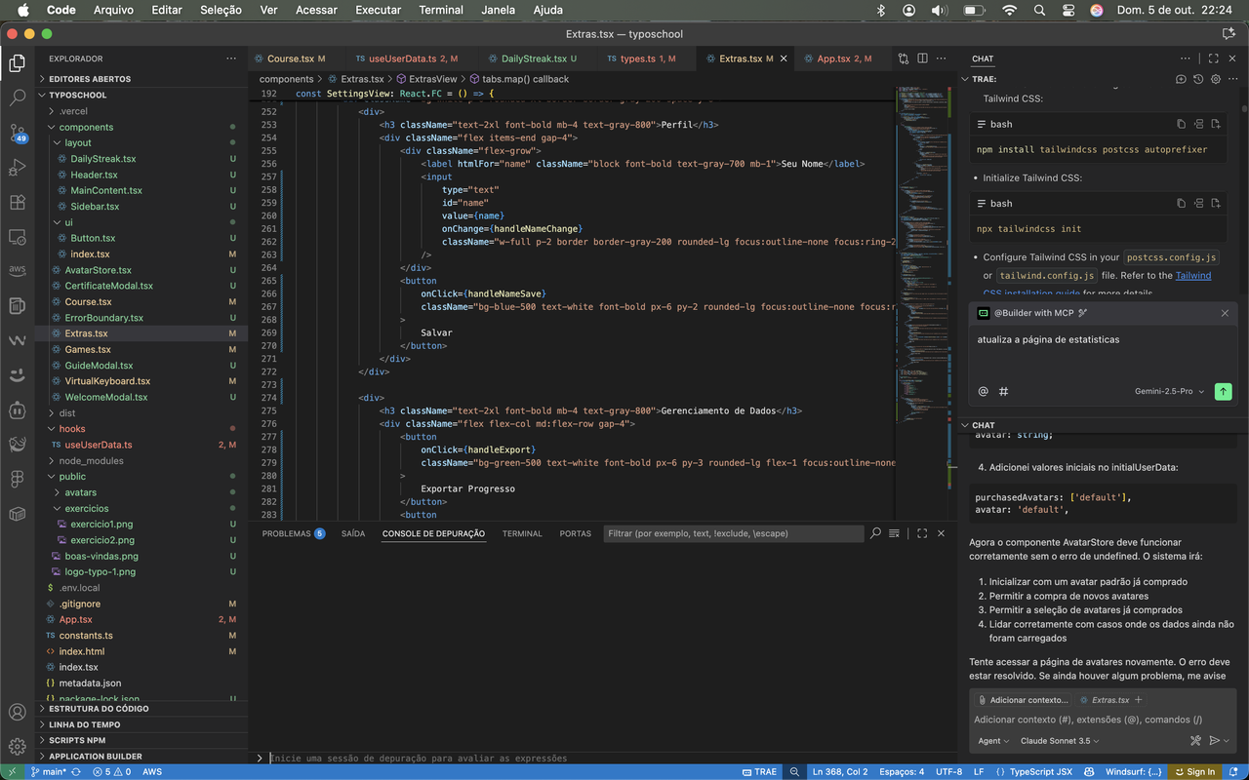The height and width of the screenshot is (780, 1249).
Task: Click the @ mention icon in Builder input
Action: point(984,391)
